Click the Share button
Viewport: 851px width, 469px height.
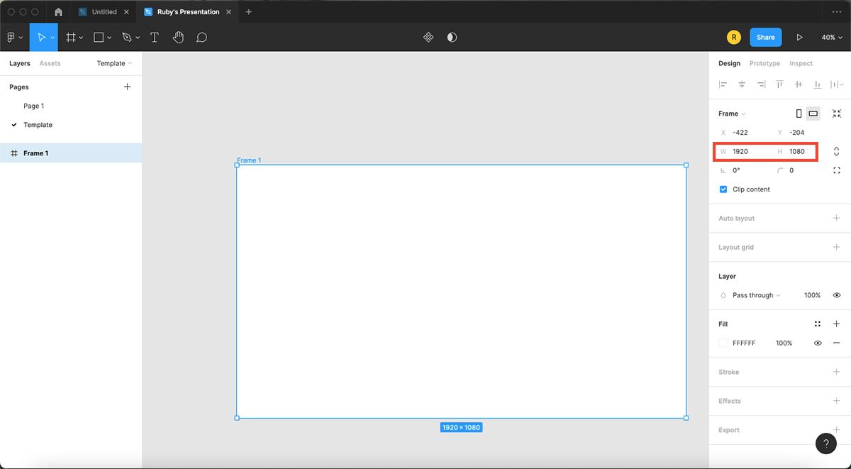click(766, 37)
